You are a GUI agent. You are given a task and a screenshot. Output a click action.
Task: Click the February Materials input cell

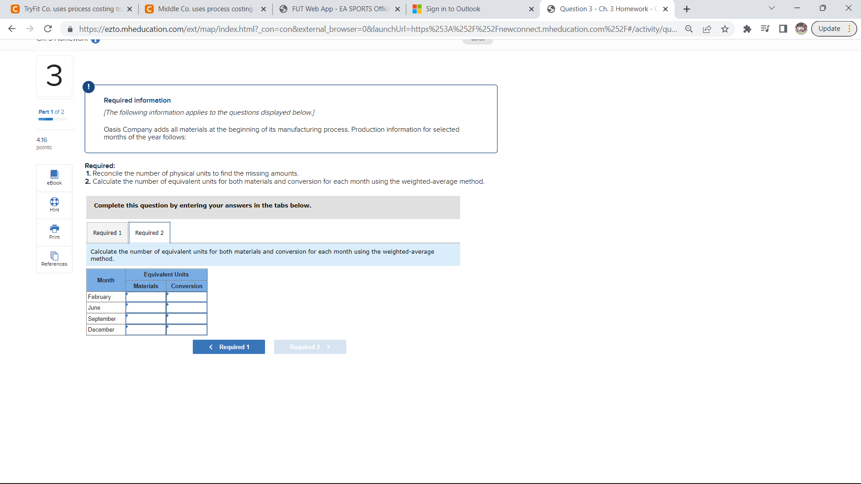click(146, 297)
